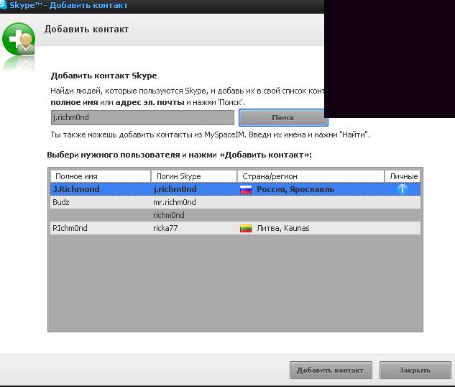455x387 pixels.
Task: Click the Добавить контакт button
Action: (x=331, y=370)
